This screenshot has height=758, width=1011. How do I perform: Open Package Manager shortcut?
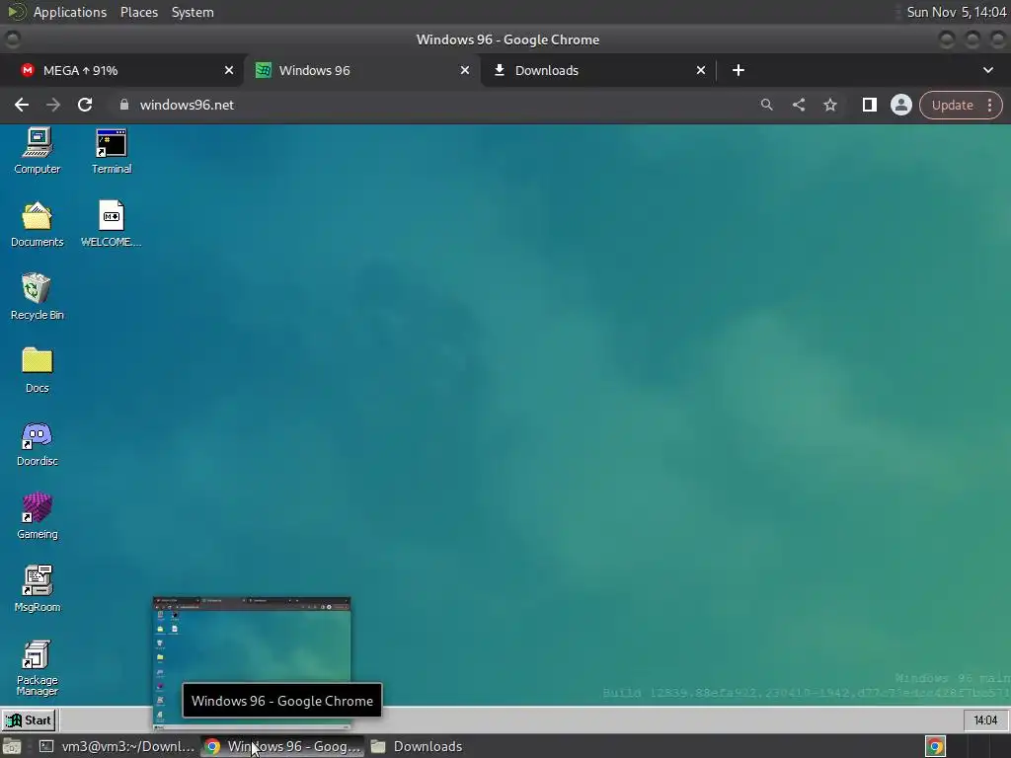click(37, 668)
